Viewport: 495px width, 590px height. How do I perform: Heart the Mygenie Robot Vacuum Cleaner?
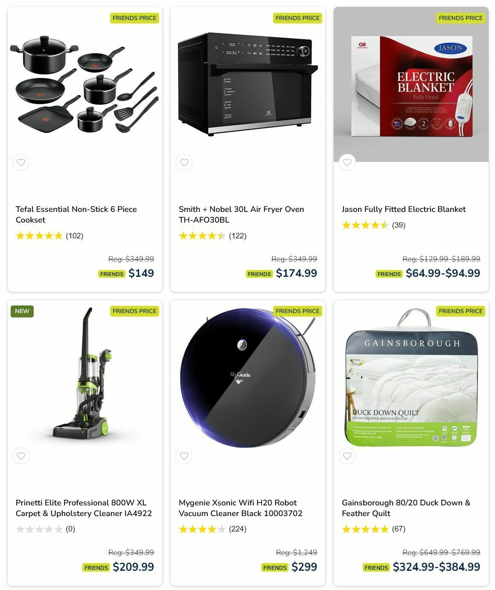(184, 456)
